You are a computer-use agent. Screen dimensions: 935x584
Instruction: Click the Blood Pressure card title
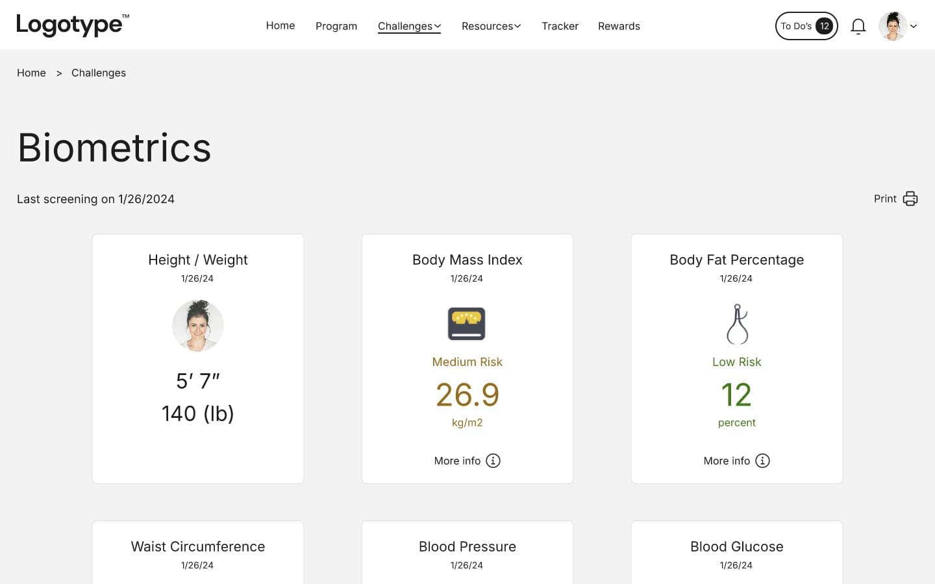(467, 546)
